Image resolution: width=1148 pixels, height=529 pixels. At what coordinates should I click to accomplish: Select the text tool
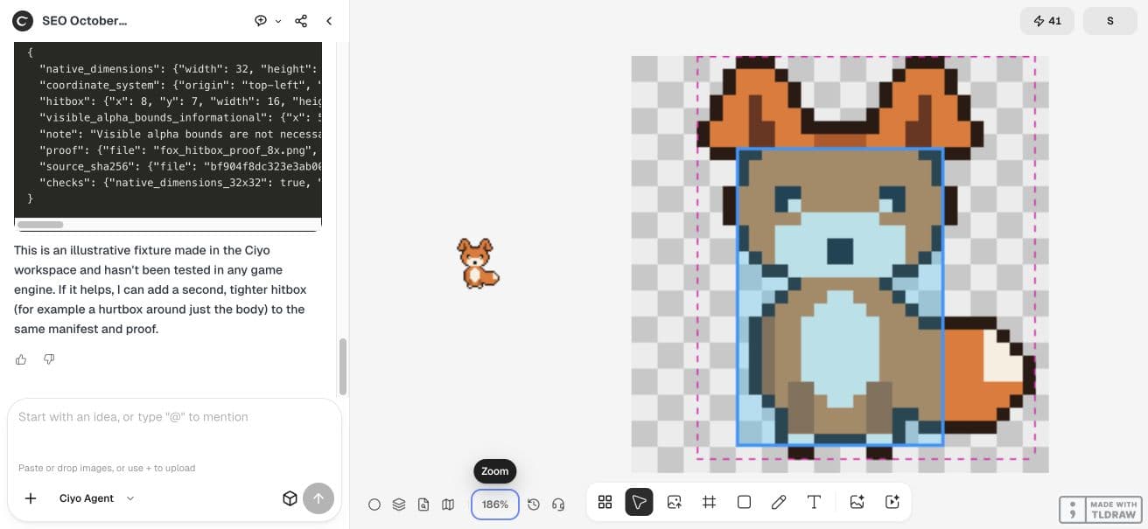coord(814,502)
